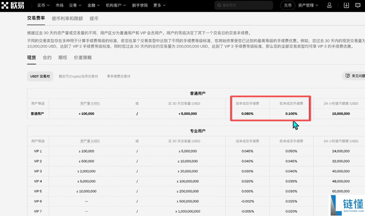Screen dimensions: 365x216
Task: Open the chat message icon top right
Action: [x=358, y=5]
